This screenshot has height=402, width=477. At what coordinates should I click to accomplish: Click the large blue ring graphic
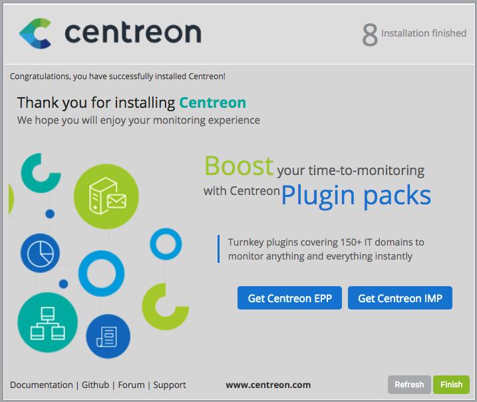click(101, 274)
